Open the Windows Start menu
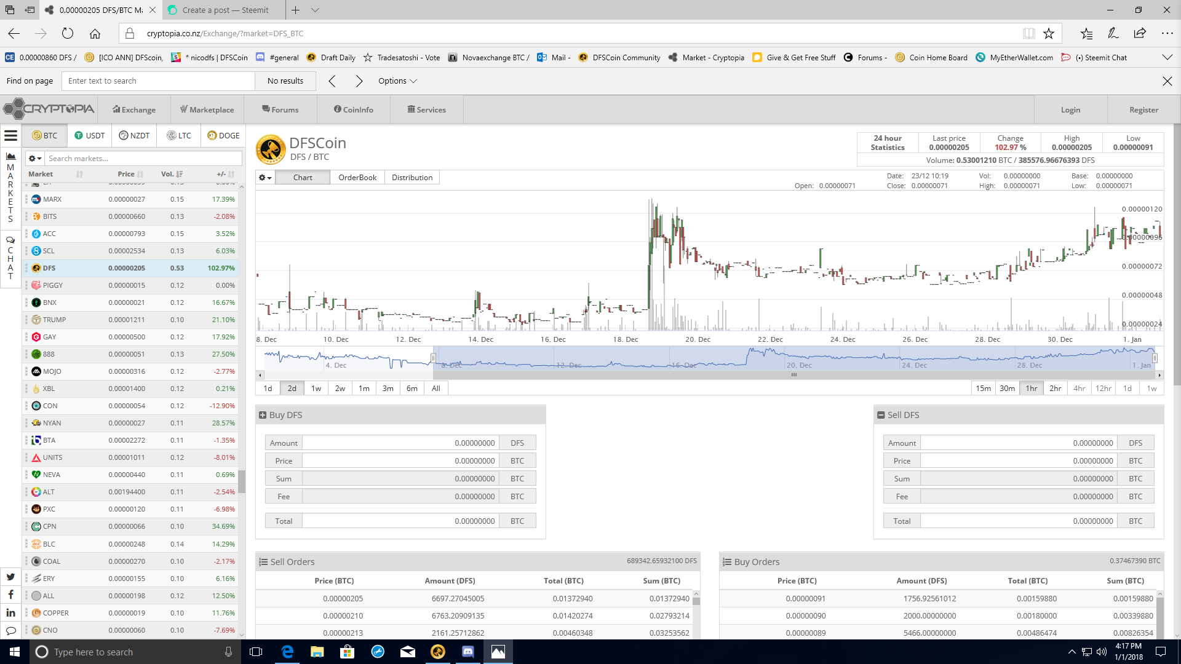This screenshot has height=664, width=1181. click(x=15, y=652)
